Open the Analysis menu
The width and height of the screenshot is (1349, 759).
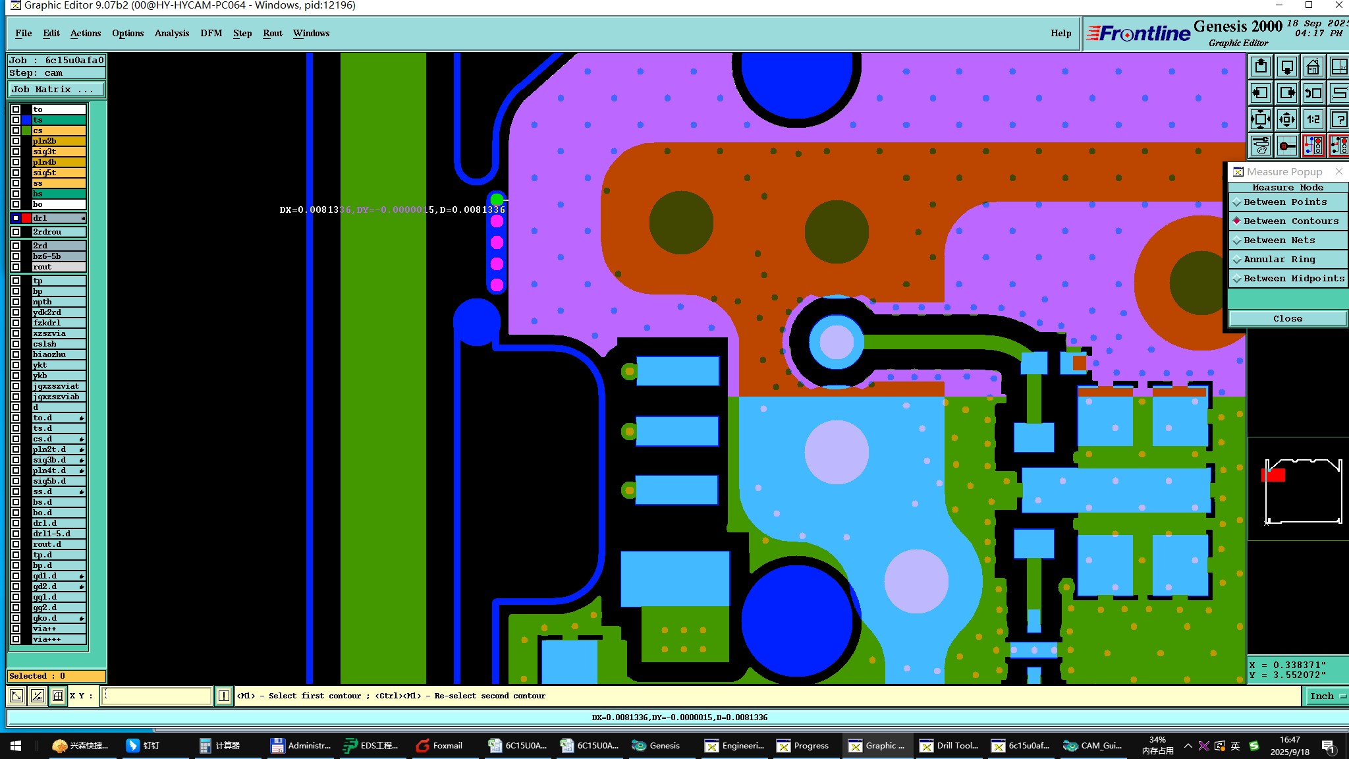coord(171,33)
